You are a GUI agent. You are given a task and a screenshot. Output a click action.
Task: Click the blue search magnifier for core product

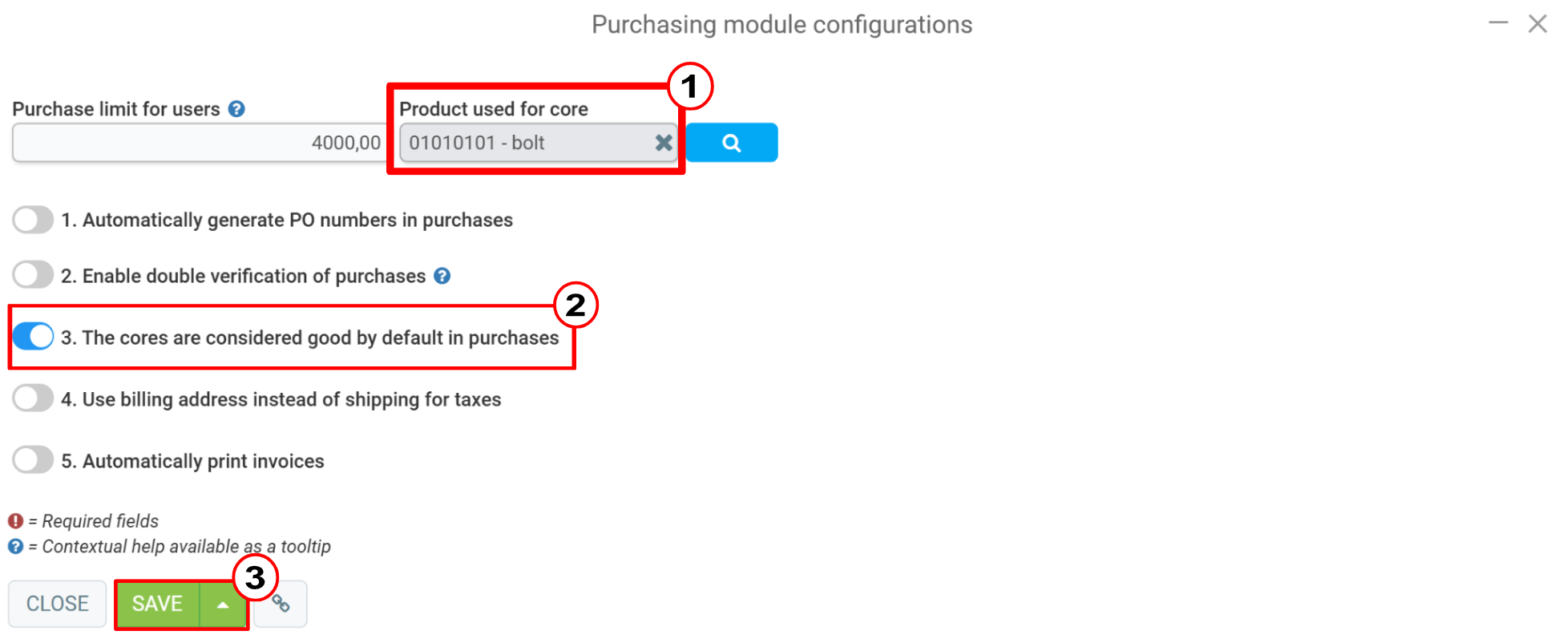coord(731,142)
